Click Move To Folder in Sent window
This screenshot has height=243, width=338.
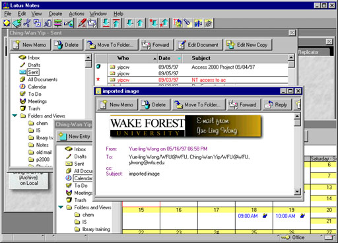click(112, 45)
